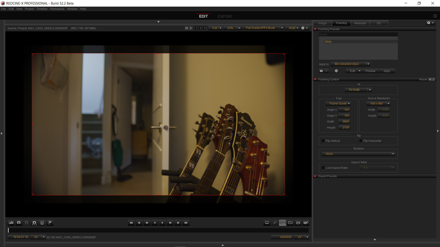
Task: Check the Lock Aspect Ratio box
Action: pyautogui.click(x=323, y=168)
